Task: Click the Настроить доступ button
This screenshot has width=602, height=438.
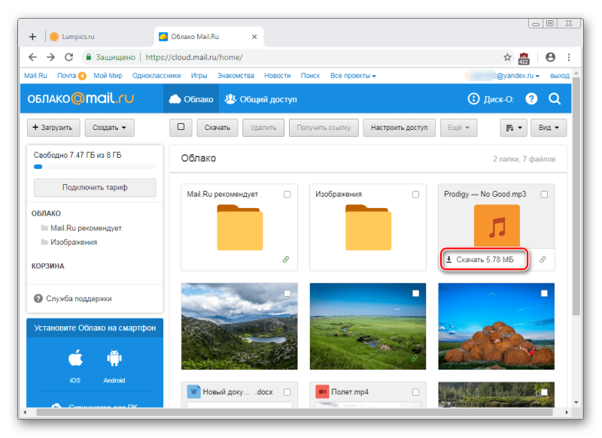Action: [400, 128]
